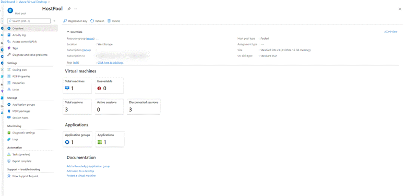This screenshot has height=196, width=407.
Task: Open Total machines tile
Action: [x=77, y=85]
